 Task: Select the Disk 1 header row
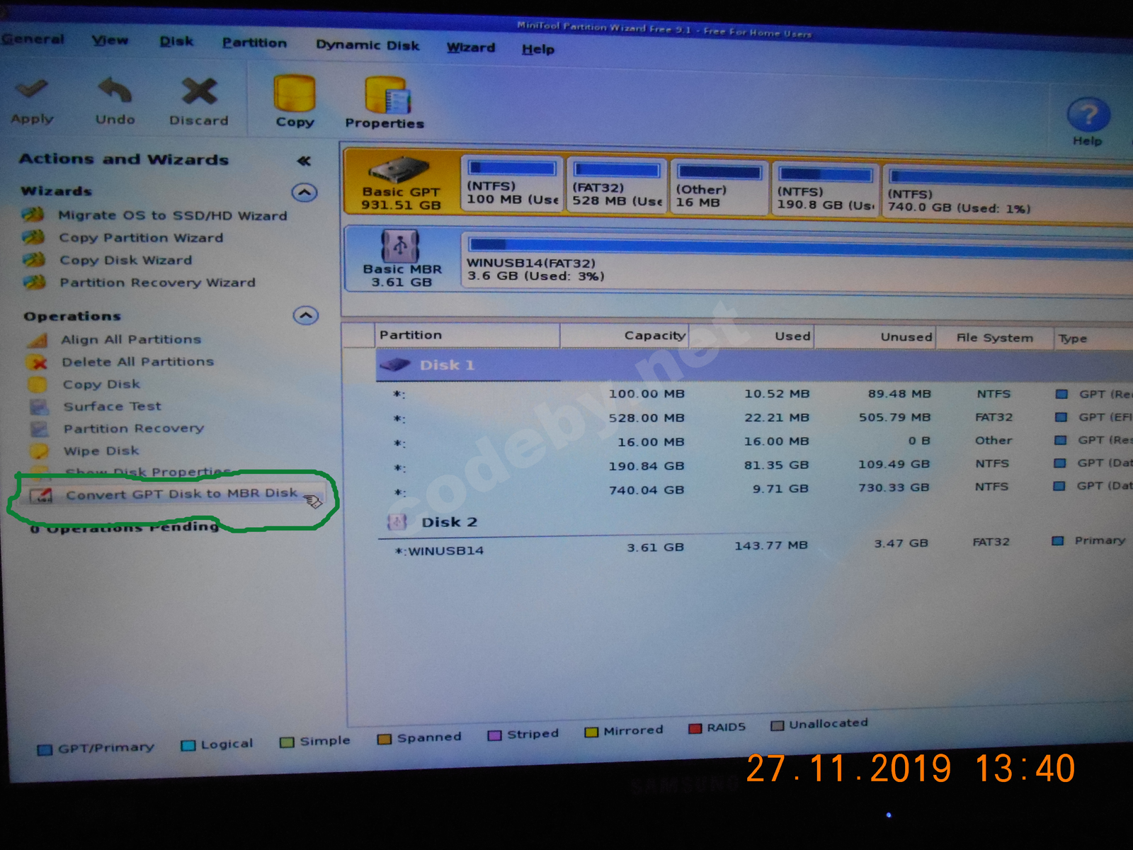coord(754,365)
